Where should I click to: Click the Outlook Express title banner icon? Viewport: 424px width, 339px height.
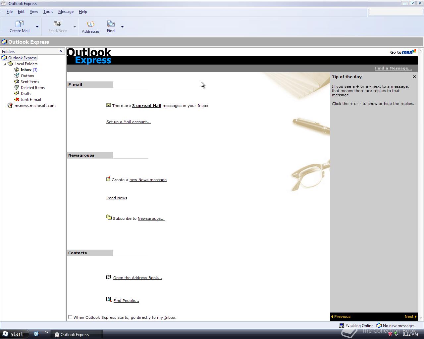pos(4,42)
